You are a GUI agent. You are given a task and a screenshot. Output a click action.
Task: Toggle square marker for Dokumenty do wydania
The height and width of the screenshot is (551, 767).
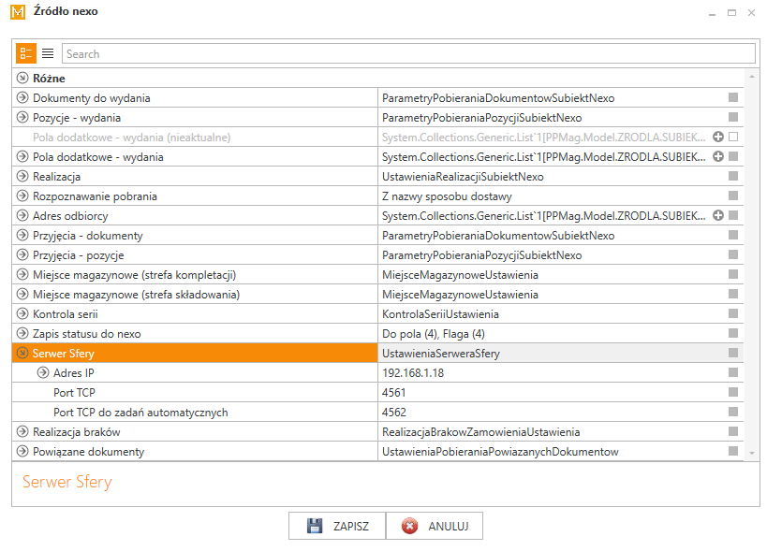coord(732,97)
